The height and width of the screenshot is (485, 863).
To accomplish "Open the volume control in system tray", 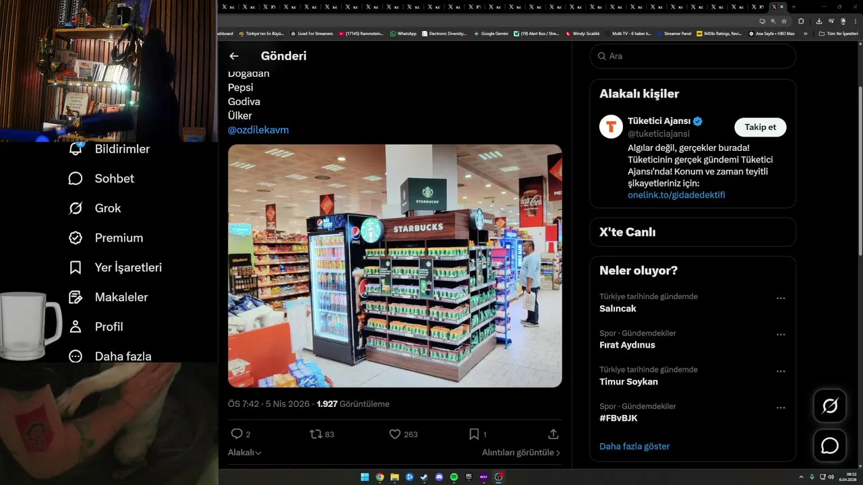I will pyautogui.click(x=831, y=477).
